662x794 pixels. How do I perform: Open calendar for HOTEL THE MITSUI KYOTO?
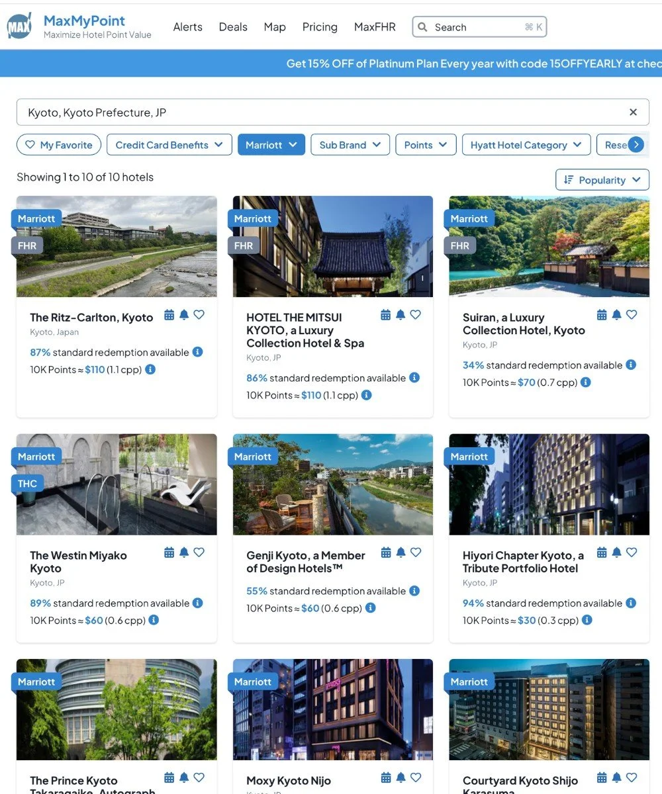[385, 315]
